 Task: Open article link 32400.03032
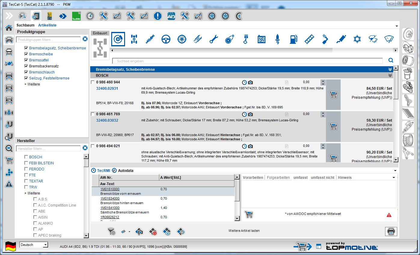[x=107, y=120]
